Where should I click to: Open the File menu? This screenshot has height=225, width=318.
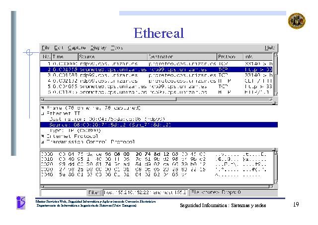point(45,48)
